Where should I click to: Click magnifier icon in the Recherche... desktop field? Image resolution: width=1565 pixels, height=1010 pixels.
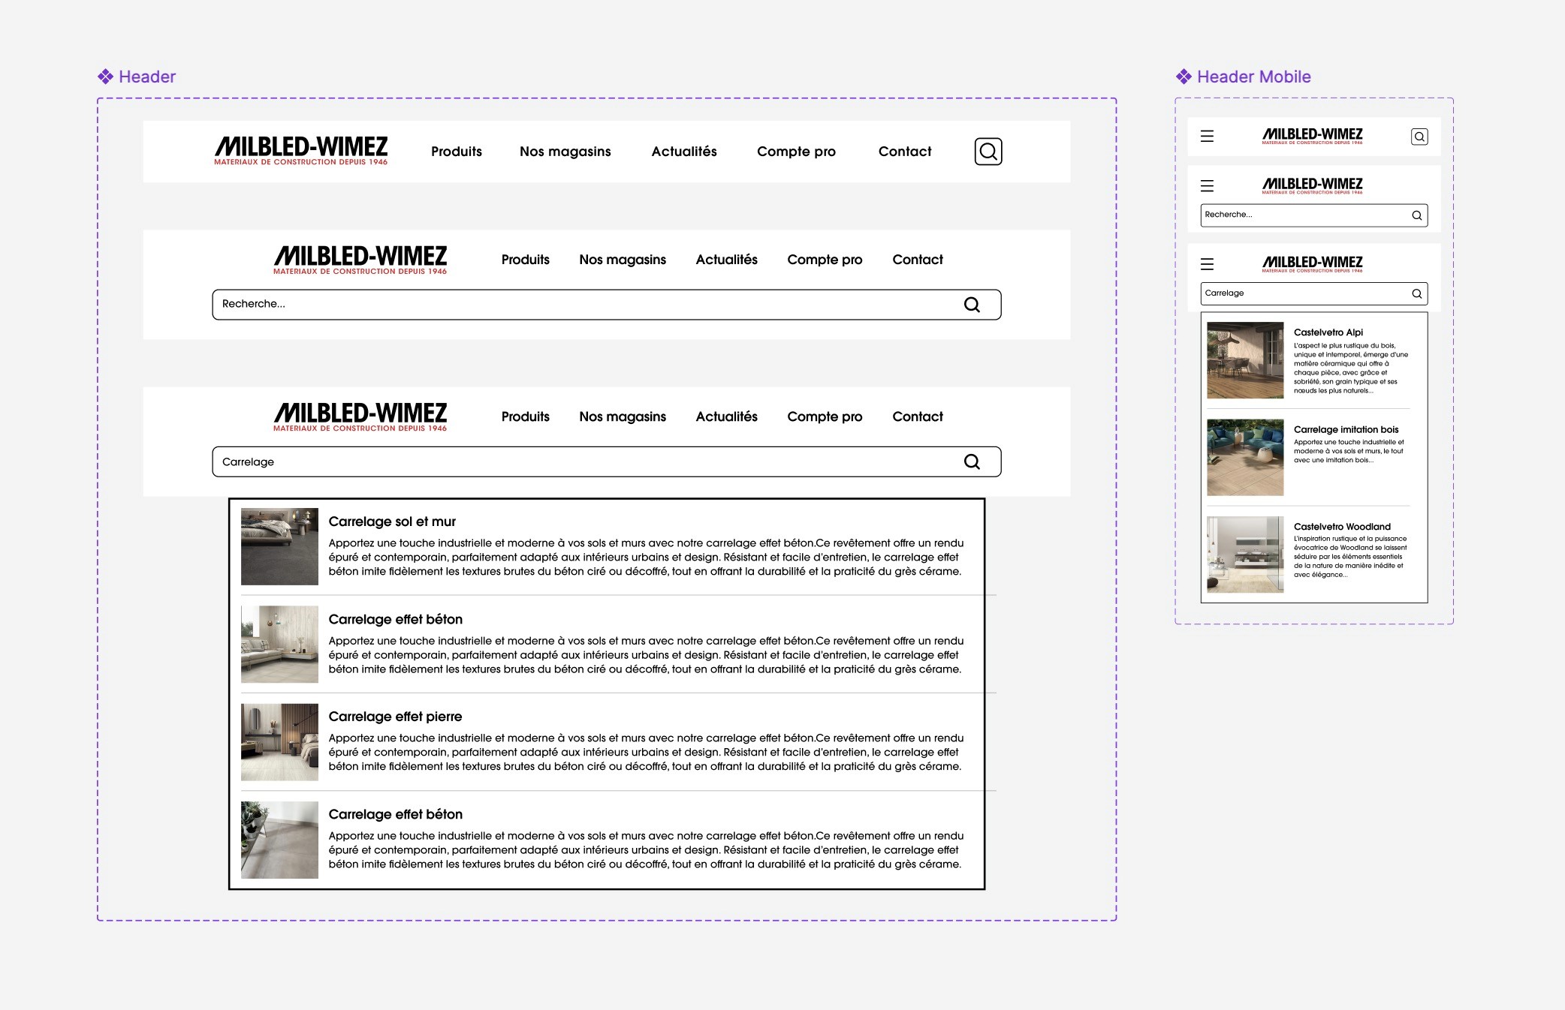tap(972, 305)
